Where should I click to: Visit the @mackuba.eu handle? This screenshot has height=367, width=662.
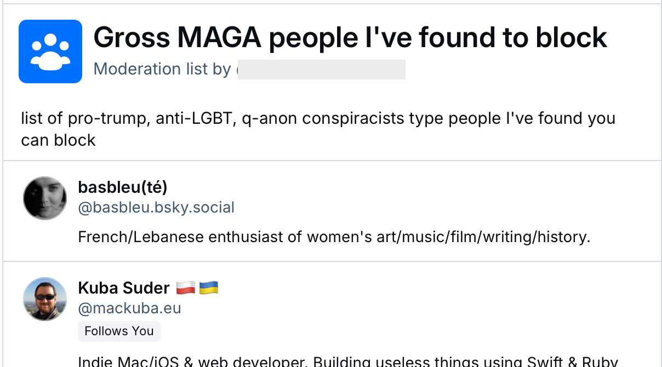(129, 308)
